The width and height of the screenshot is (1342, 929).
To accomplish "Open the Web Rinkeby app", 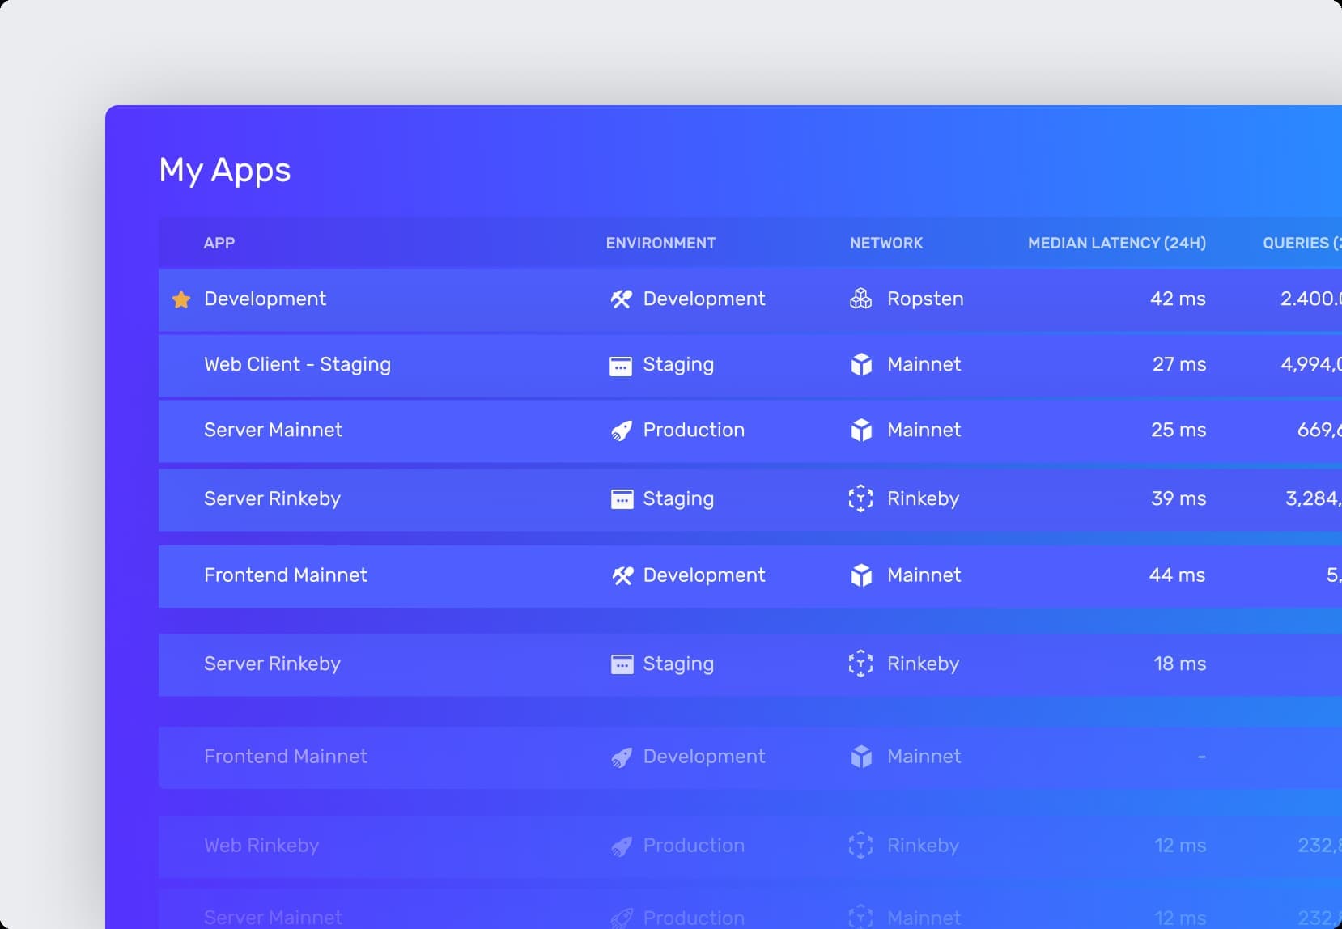I will coord(261,846).
